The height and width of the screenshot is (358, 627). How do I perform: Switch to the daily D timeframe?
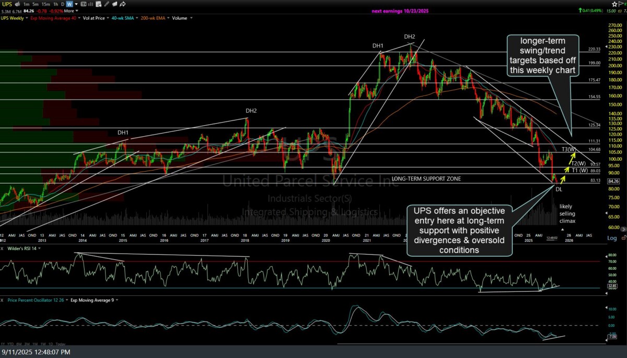point(62,4)
